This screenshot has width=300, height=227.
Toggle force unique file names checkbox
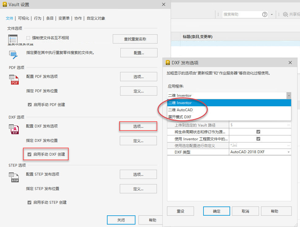tap(28, 38)
